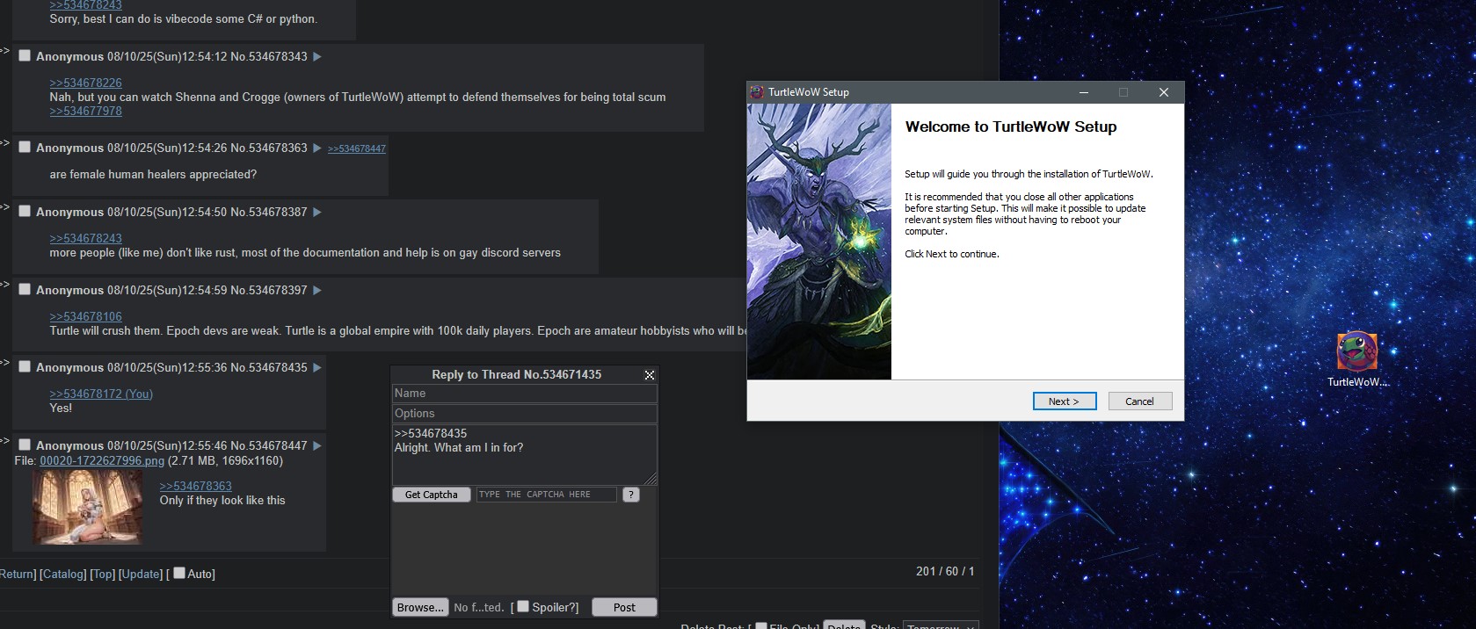Image resolution: width=1476 pixels, height=629 pixels.
Task: Click the thread stats '201 / 60 / 1'
Action: click(945, 571)
